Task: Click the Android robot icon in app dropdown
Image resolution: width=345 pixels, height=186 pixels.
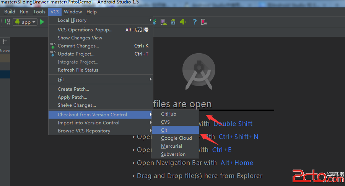Action: (x=18, y=22)
